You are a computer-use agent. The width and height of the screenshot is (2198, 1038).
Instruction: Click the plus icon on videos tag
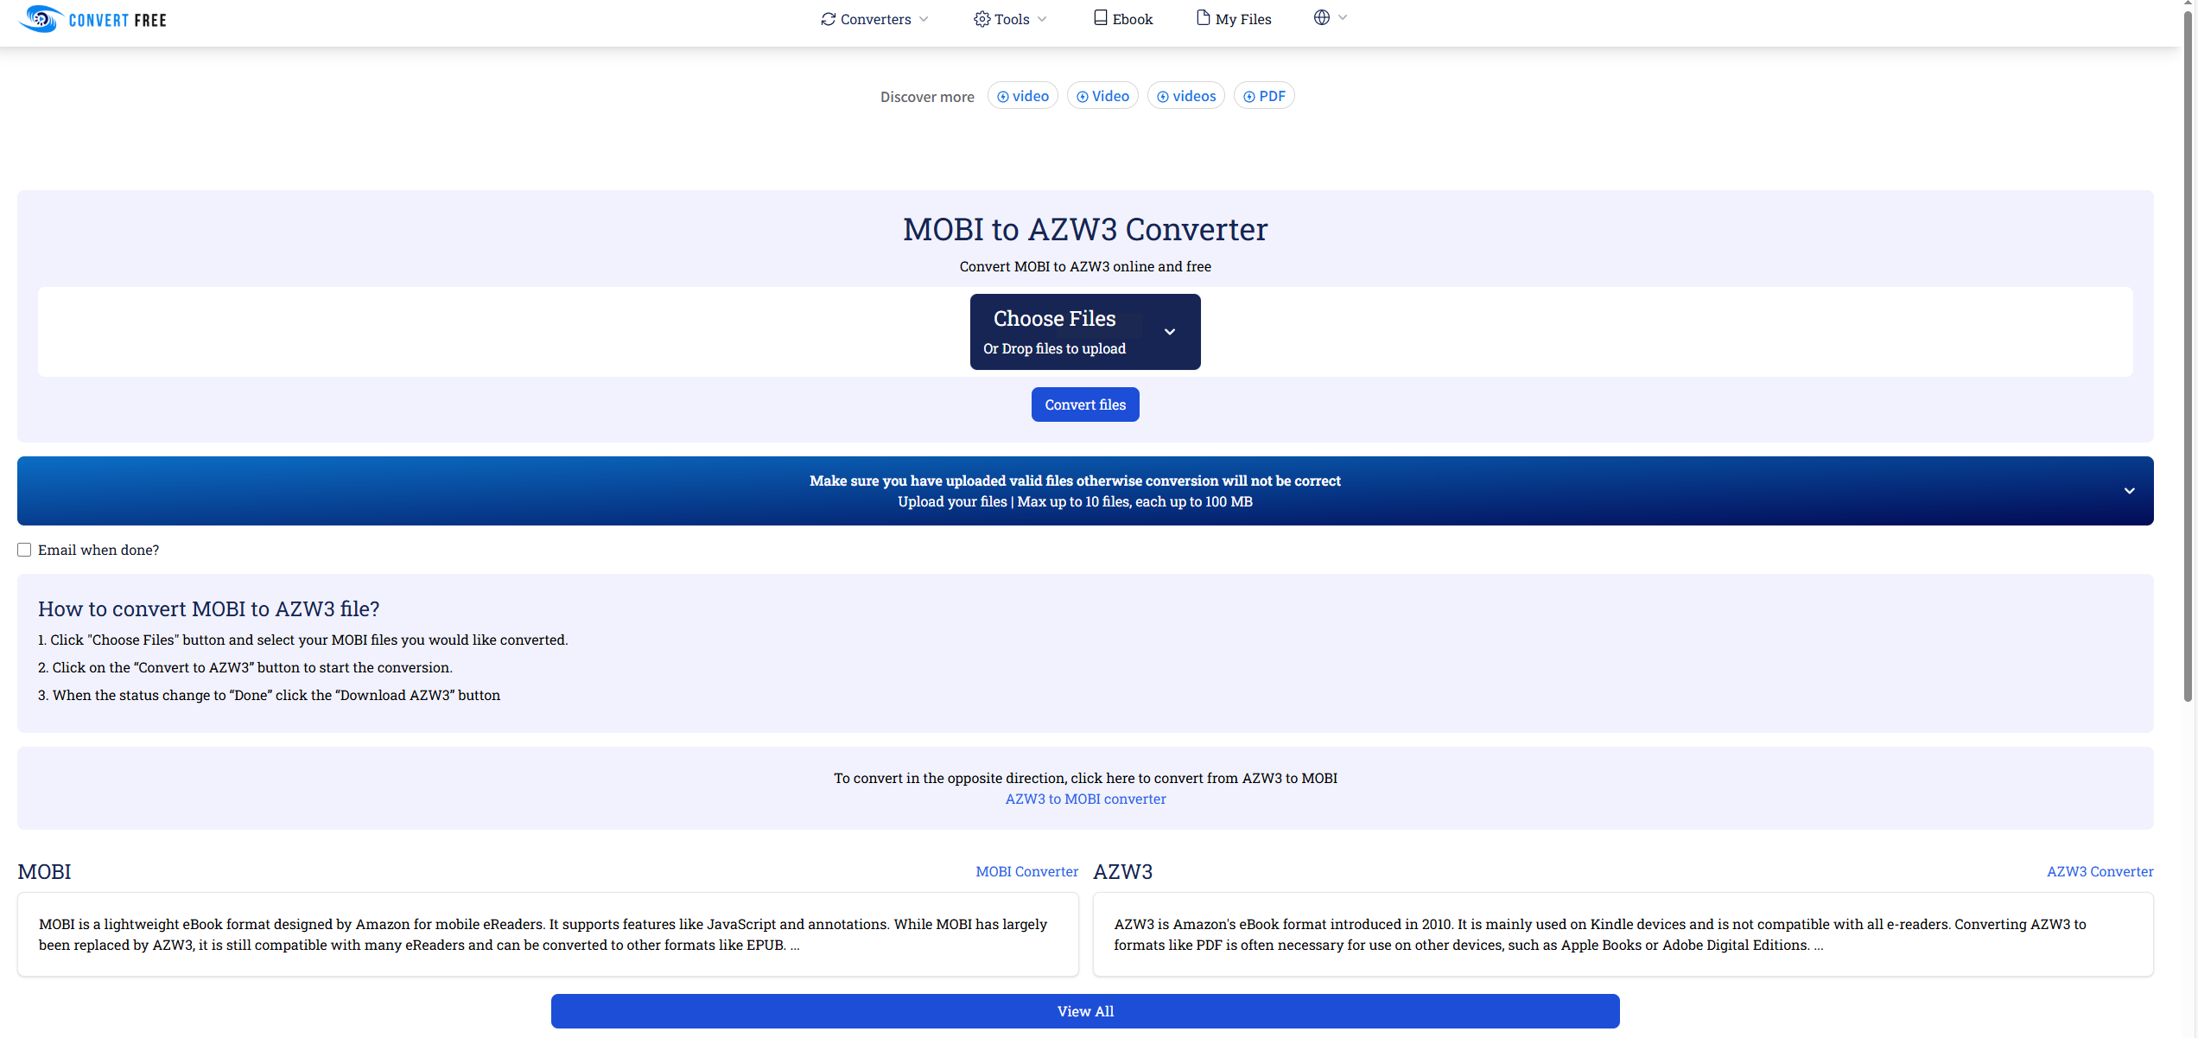[x=1162, y=97]
